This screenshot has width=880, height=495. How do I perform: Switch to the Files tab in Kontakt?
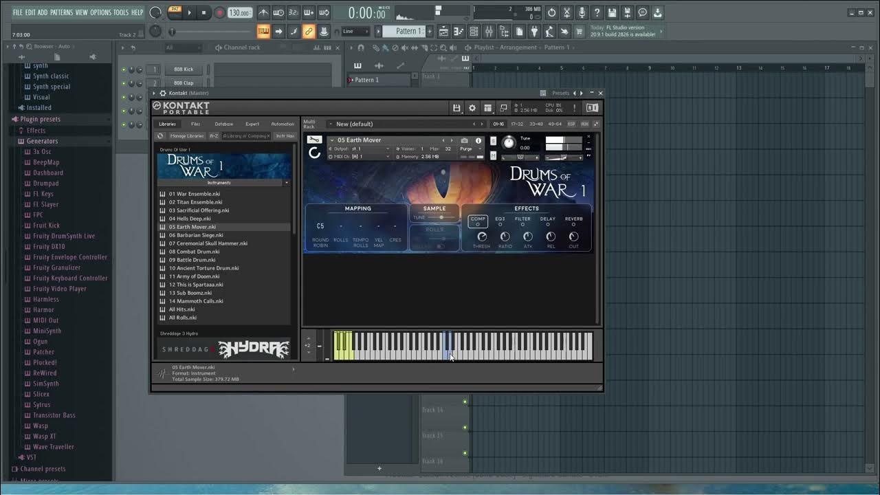coord(196,124)
